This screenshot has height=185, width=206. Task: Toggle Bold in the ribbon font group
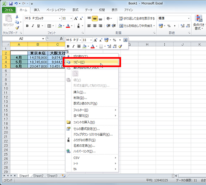point(27,26)
